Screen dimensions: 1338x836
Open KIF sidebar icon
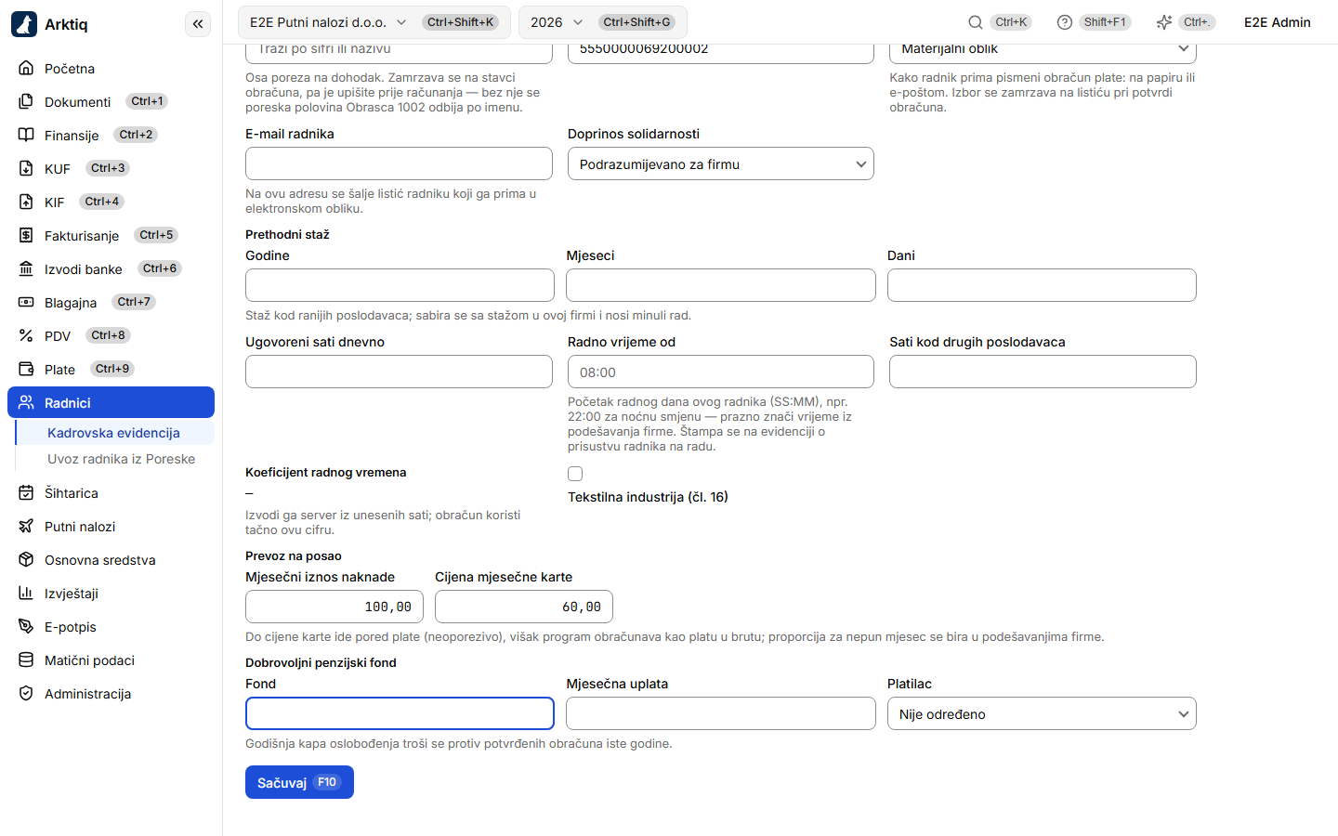(26, 202)
